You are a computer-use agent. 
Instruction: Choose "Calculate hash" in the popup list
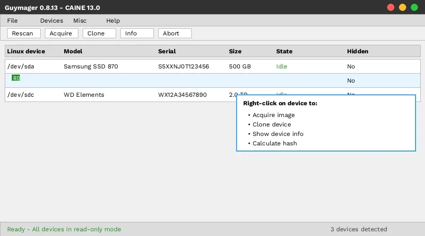click(274, 143)
